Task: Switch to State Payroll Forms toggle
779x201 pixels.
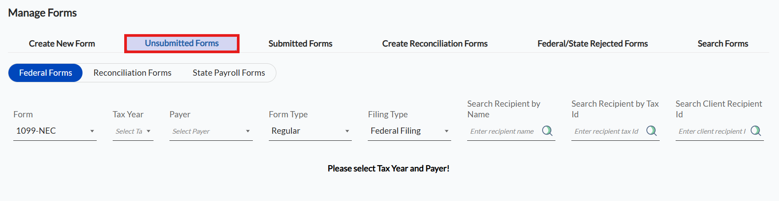Action: pos(228,73)
